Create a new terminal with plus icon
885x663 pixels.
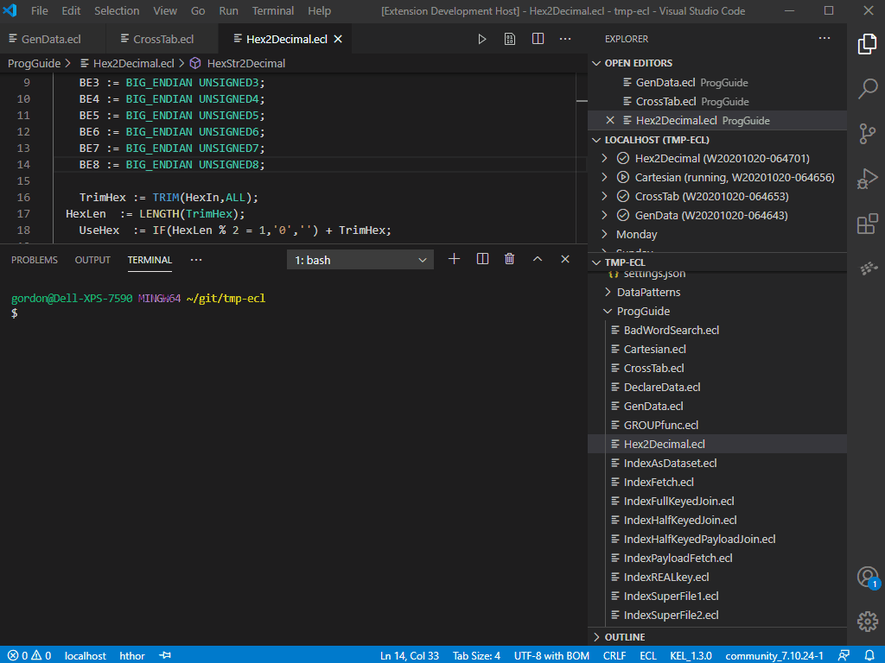[455, 259]
